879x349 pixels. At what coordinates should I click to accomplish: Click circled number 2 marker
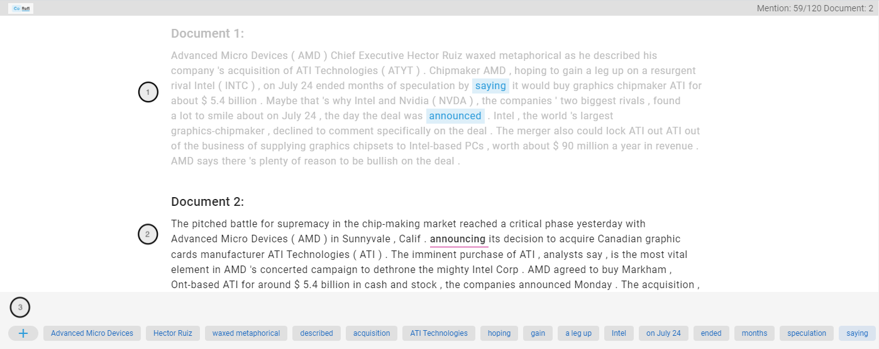[148, 235]
